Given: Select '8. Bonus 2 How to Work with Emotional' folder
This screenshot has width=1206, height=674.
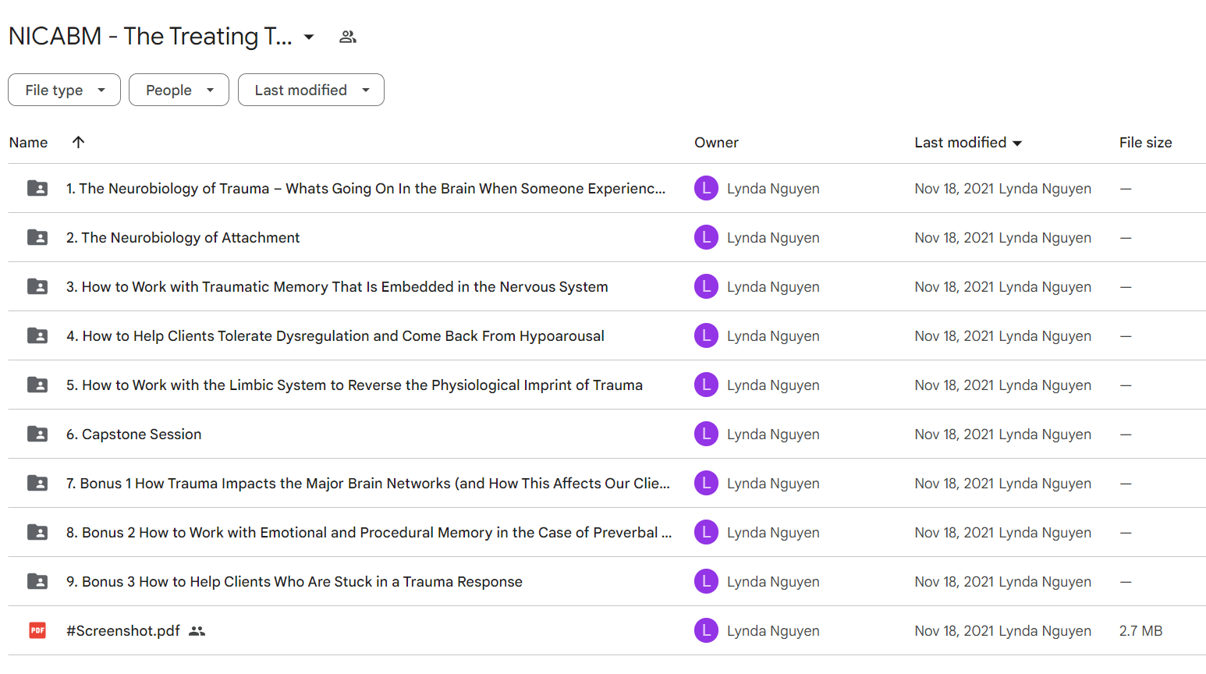Looking at the screenshot, I should pos(369,533).
